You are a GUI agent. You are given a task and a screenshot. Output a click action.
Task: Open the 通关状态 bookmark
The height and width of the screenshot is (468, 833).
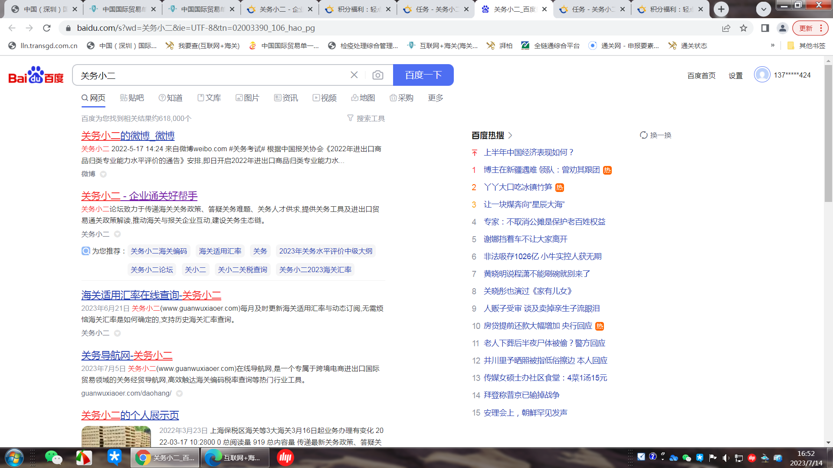pos(688,45)
